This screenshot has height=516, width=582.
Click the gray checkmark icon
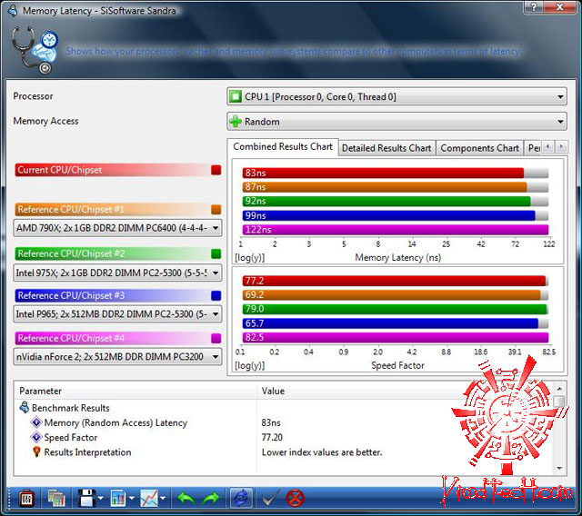pos(271,499)
